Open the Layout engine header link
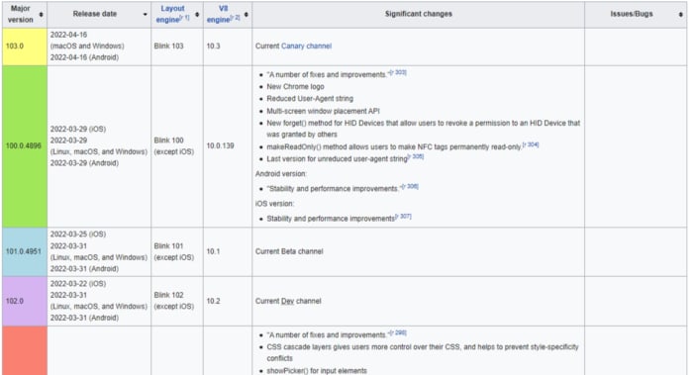 171,14
